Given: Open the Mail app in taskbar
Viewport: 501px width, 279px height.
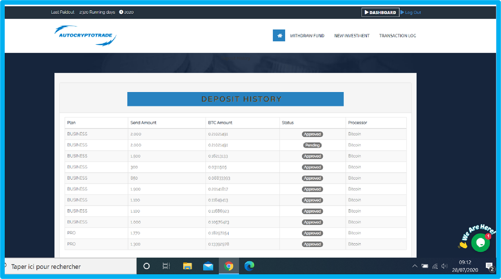Looking at the screenshot, I should click(208, 266).
